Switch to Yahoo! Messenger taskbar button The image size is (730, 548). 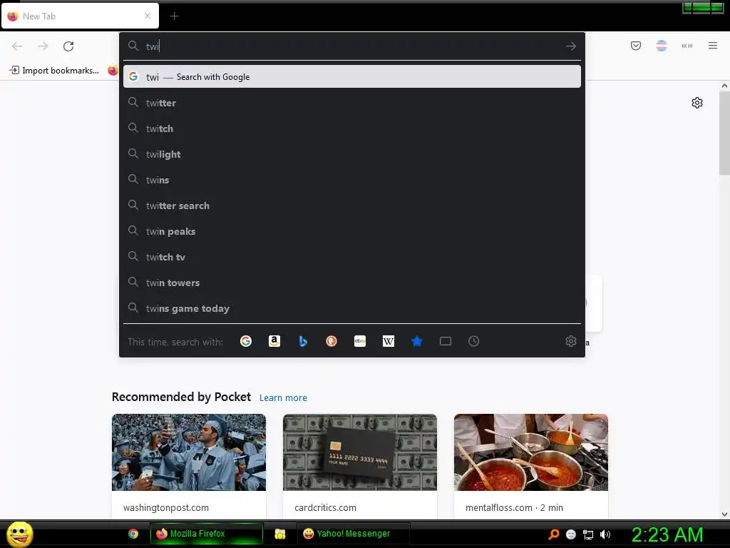coord(354,534)
